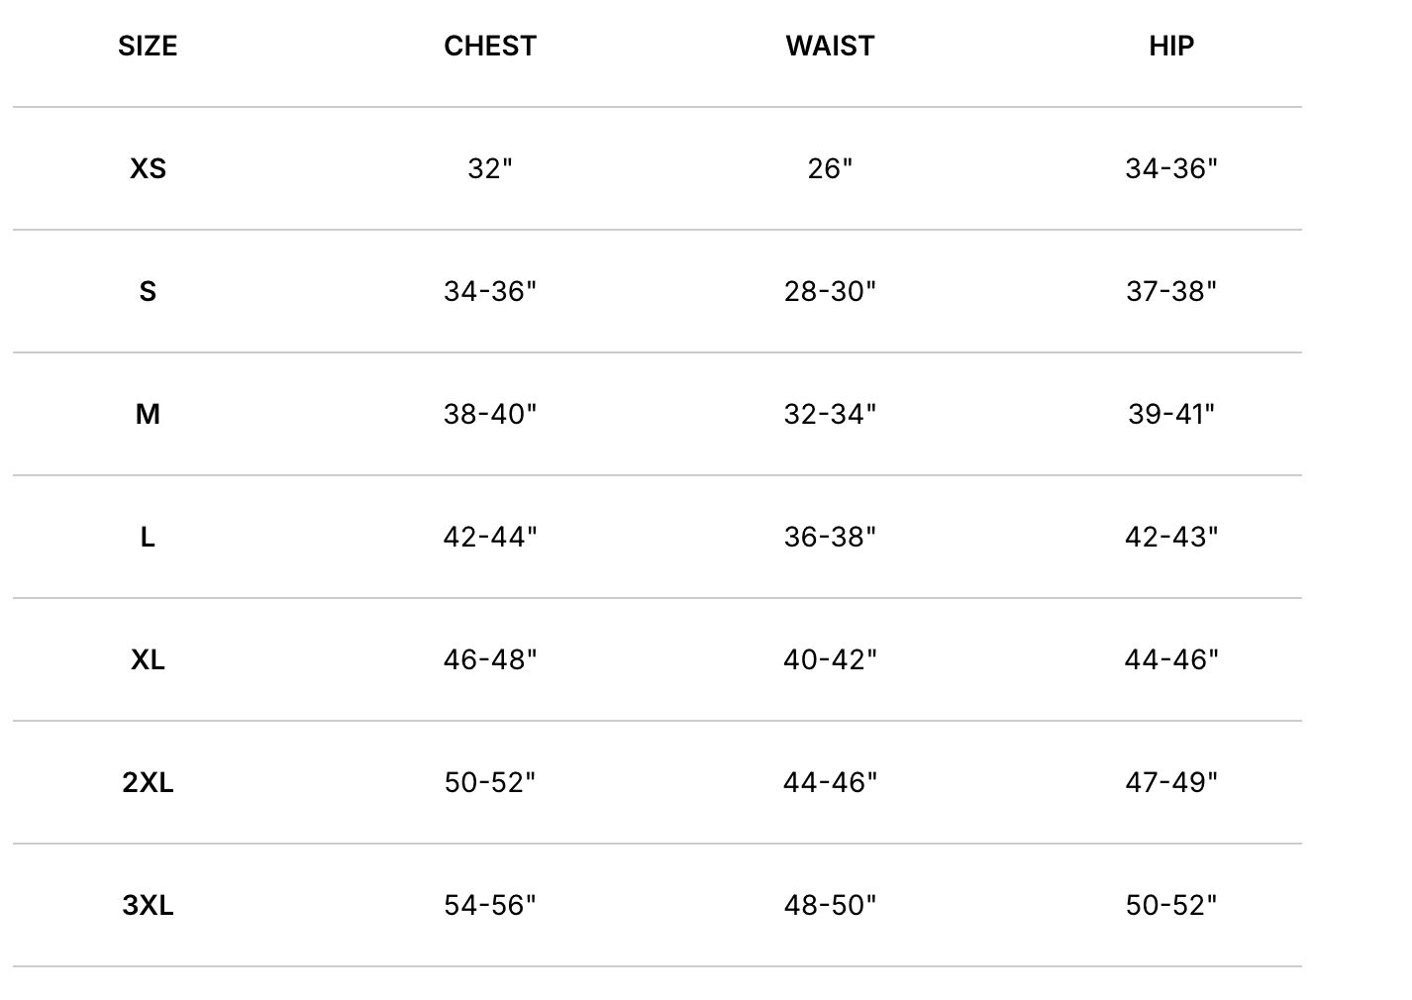Select the XS size row label
This screenshot has height=1000, width=1412.
click(148, 169)
